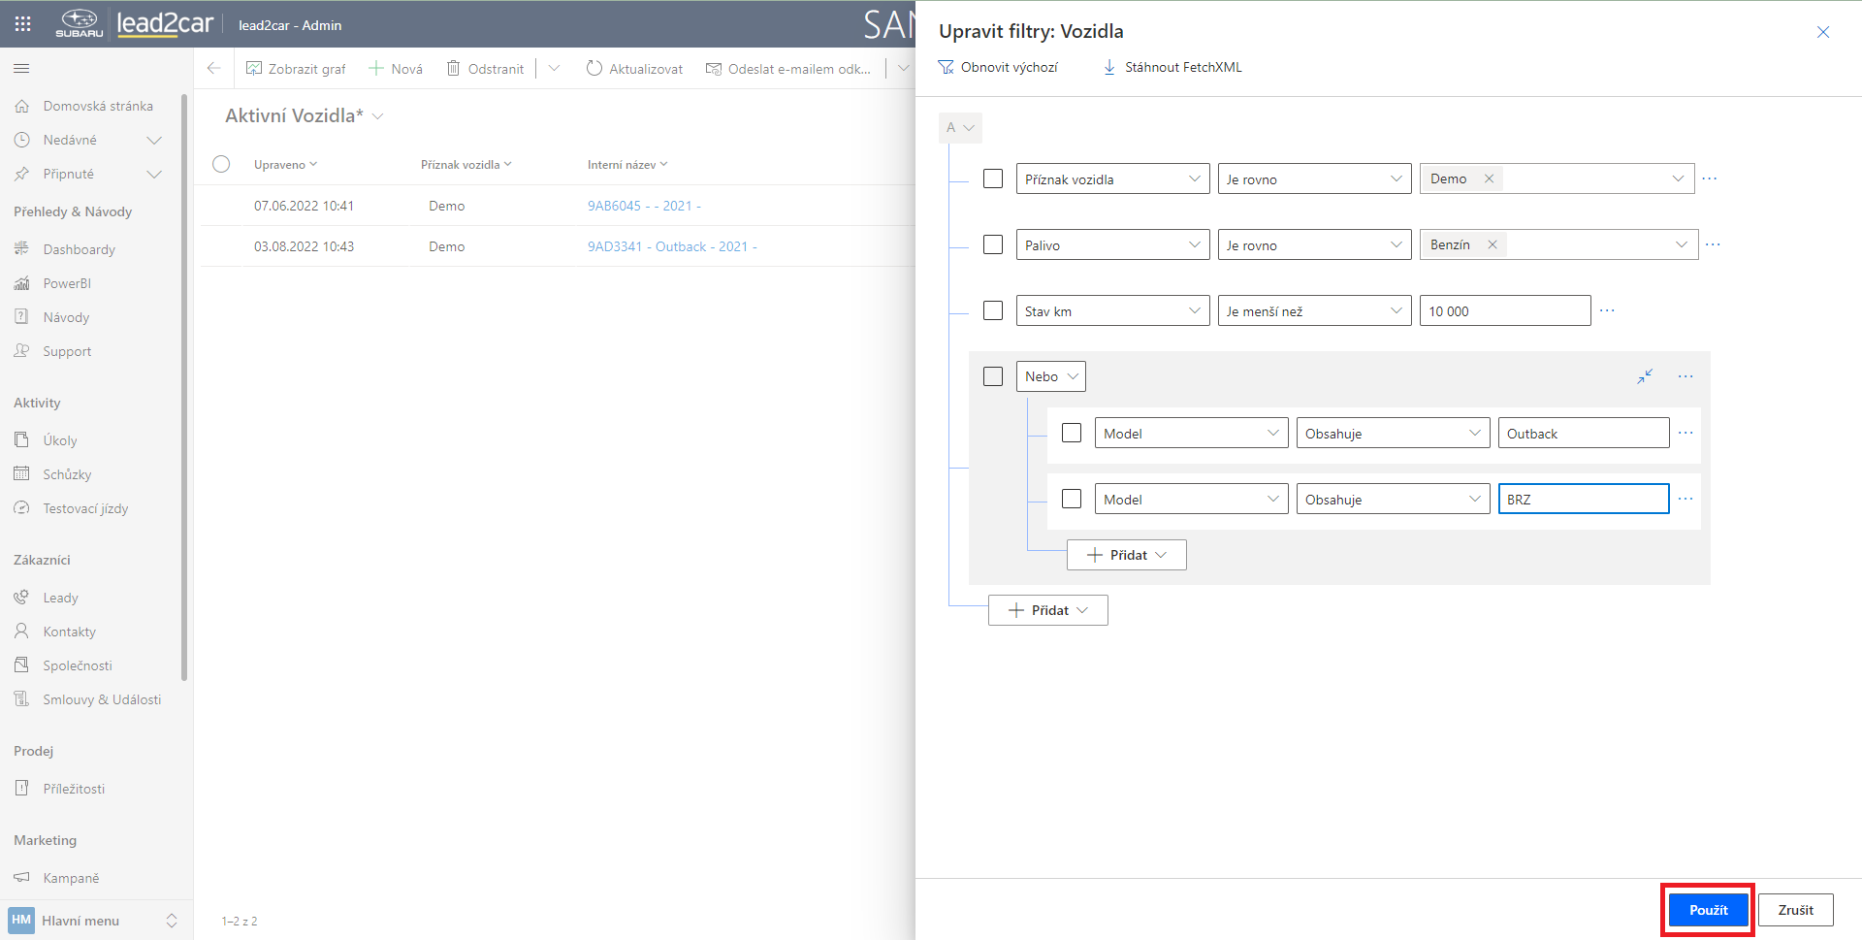The width and height of the screenshot is (1862, 940).
Task: Click the Aktualizovat refresh icon
Action: click(594, 69)
